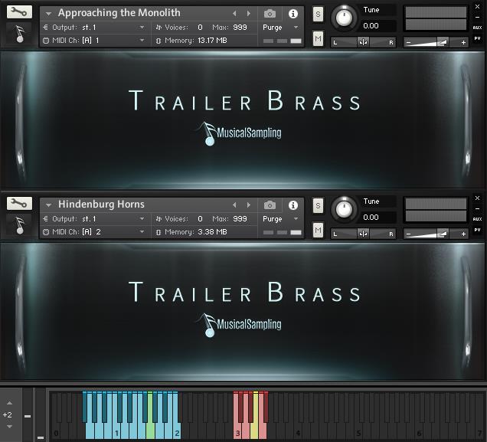Click the red key labeled 3
This screenshot has width=487, height=442.
(237, 432)
